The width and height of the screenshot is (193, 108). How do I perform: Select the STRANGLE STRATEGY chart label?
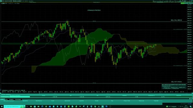94,10
